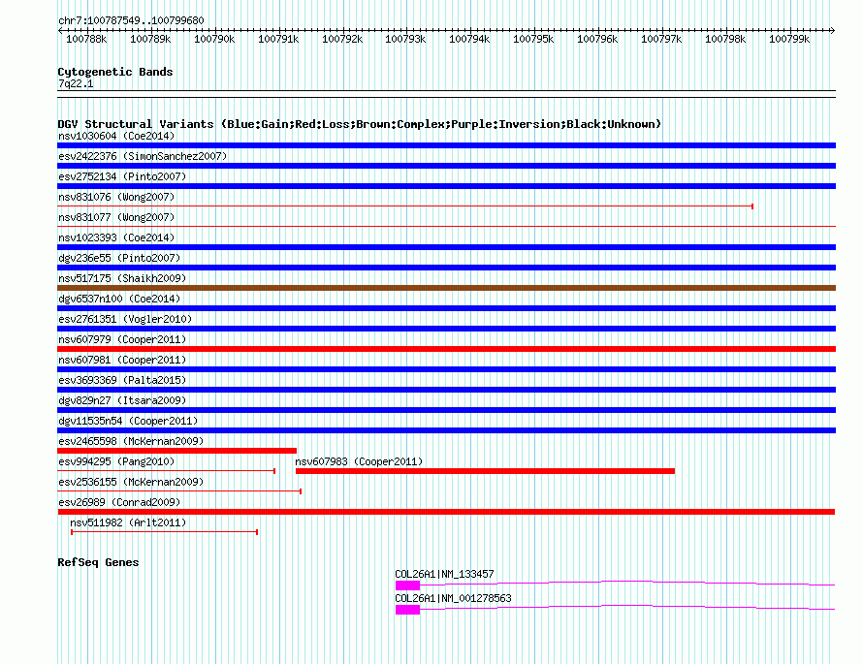Image resolution: width=863 pixels, height=664 pixels.
Task: Click the dgv6537n100 (Coe2014) label
Action: click(119, 299)
